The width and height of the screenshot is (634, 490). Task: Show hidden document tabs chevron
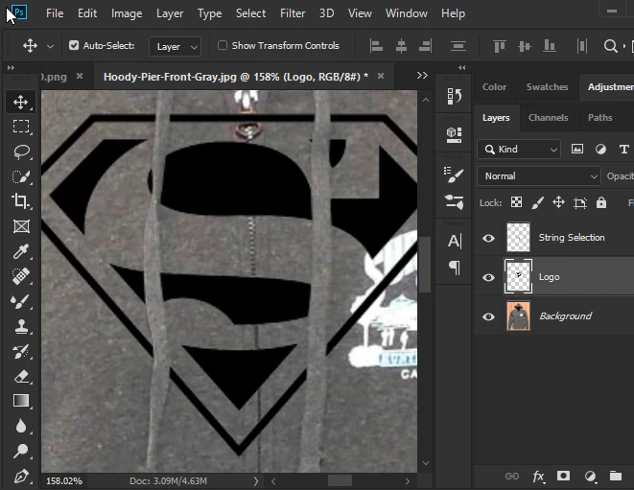point(422,76)
